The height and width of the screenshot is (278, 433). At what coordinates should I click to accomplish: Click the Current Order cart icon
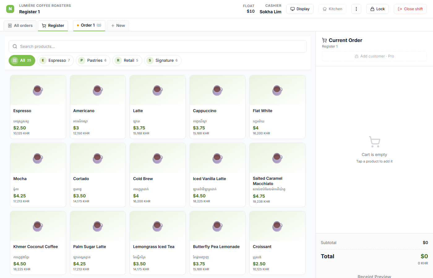tap(324, 40)
